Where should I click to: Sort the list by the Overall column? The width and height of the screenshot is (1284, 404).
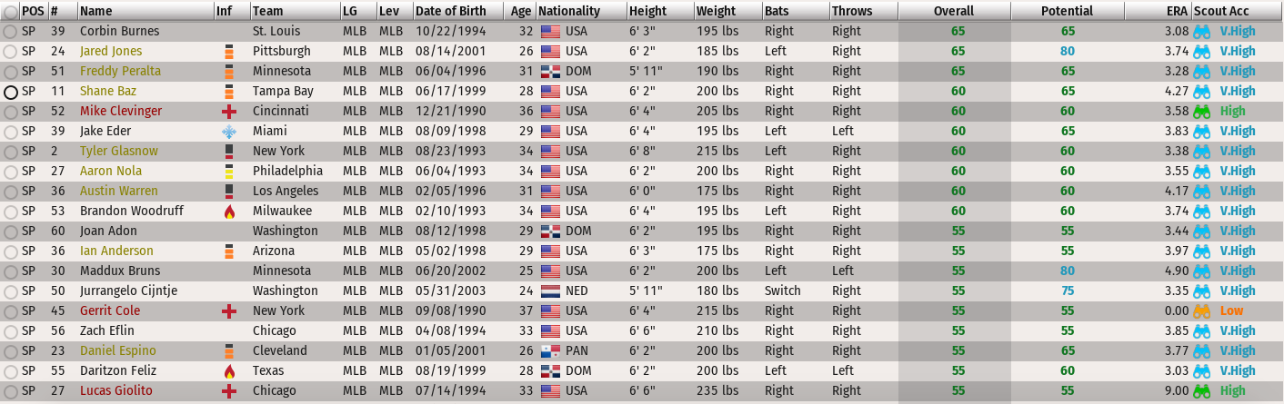[x=953, y=11]
